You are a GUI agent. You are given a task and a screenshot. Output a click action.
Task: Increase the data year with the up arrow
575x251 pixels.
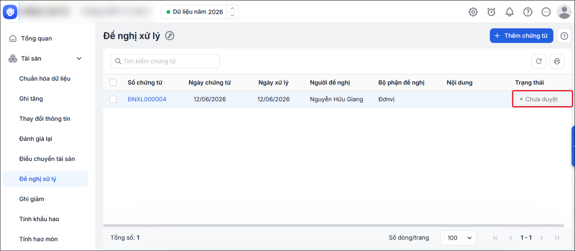[233, 9]
